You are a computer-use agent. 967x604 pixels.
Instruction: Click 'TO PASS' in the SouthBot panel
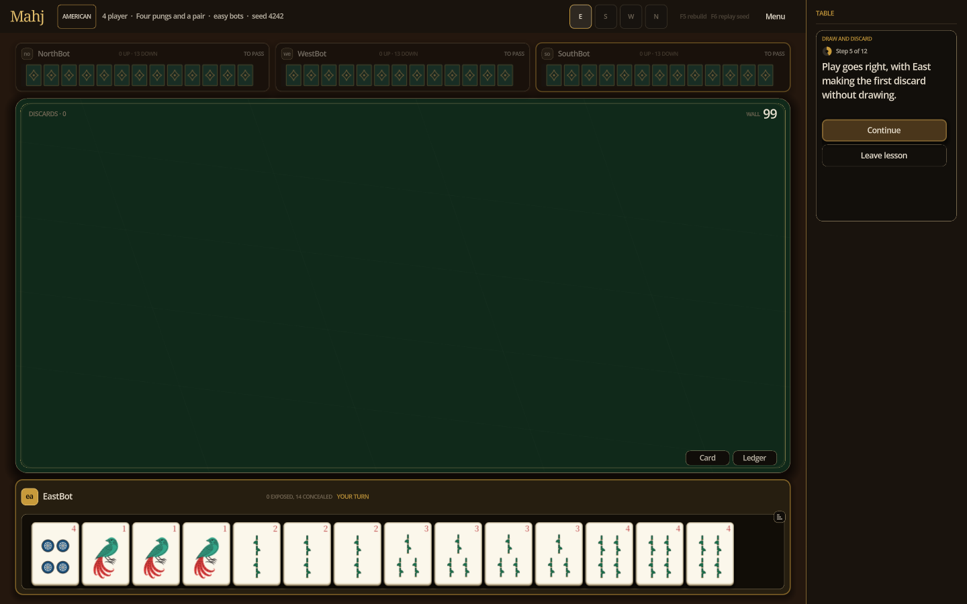pos(774,54)
